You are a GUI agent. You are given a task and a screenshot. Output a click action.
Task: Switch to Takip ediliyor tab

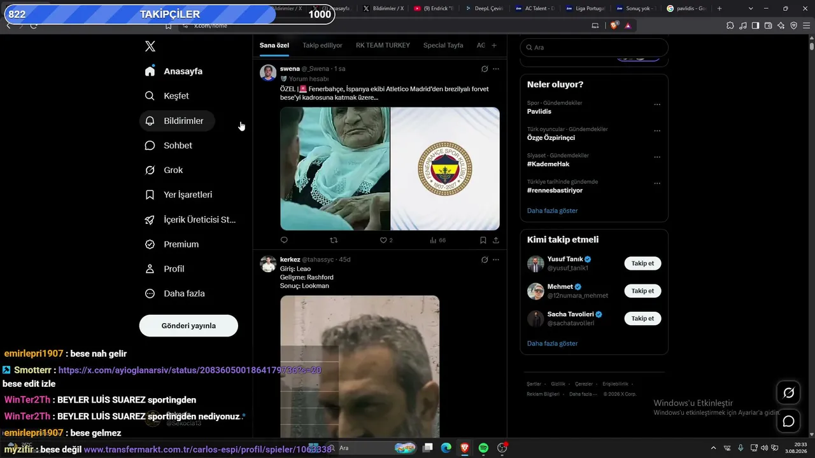[322, 45]
